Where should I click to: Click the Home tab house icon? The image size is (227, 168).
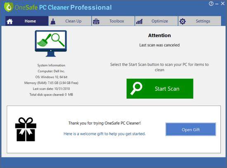[10, 21]
